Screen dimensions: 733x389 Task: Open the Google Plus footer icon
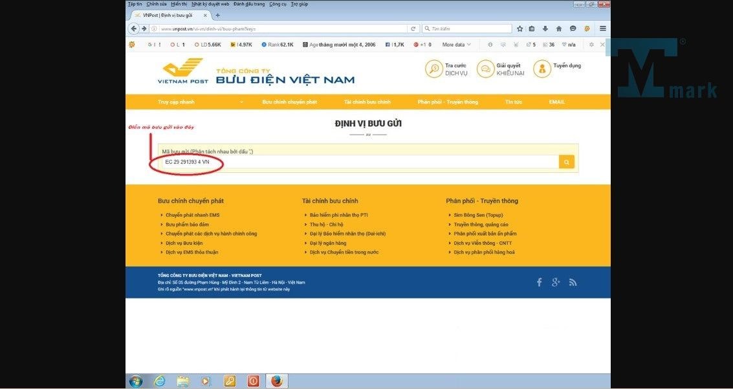pos(556,282)
